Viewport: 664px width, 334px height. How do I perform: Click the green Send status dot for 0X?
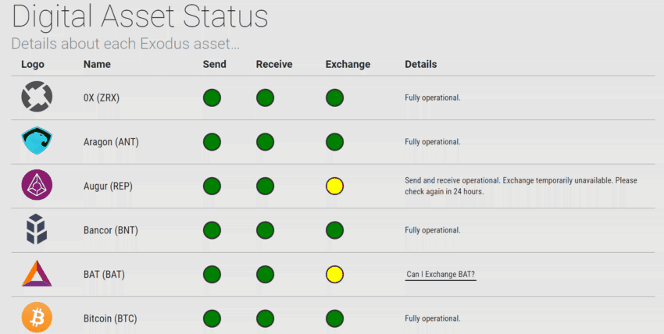tap(212, 98)
